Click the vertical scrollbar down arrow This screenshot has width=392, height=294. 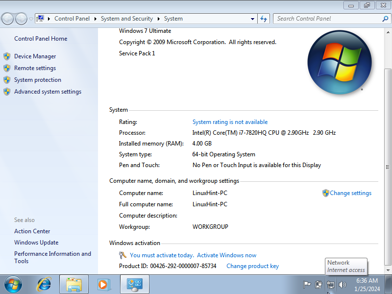388,270
